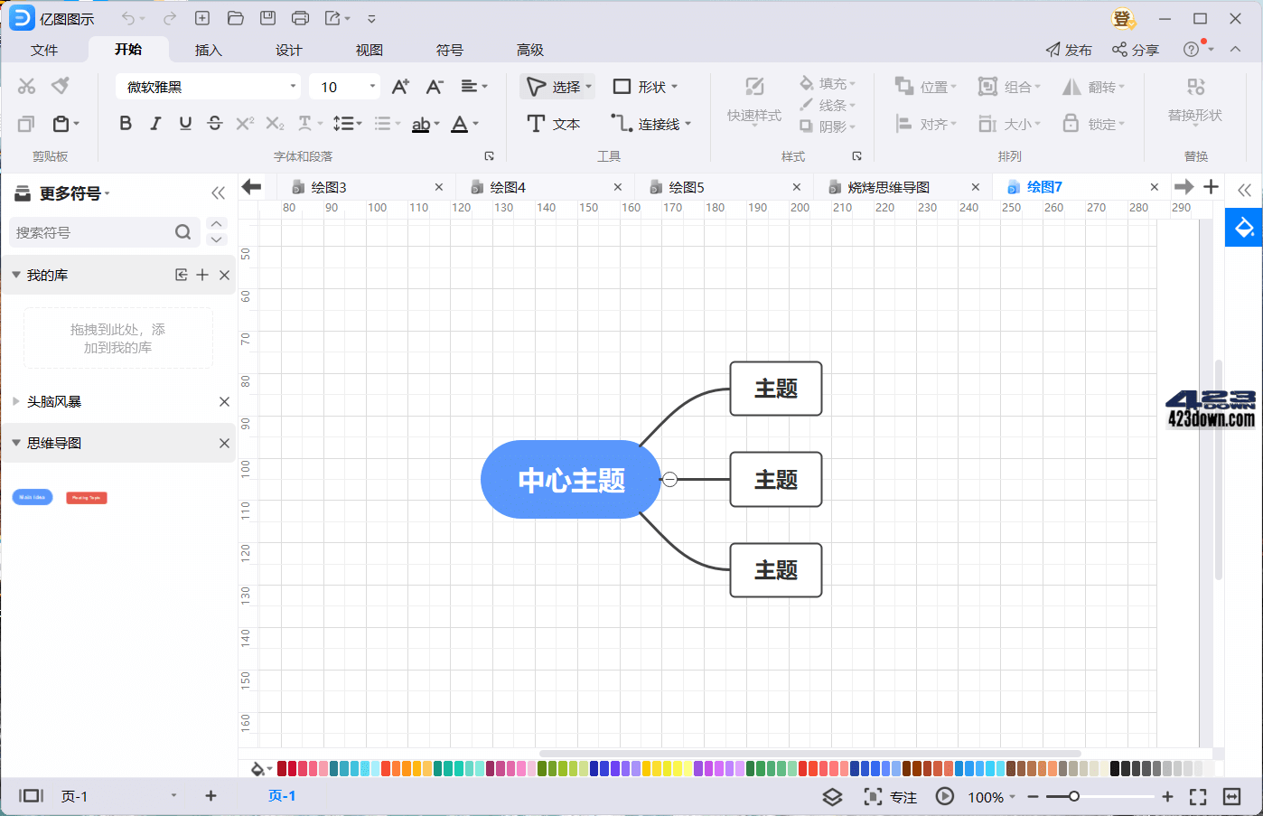Switch to the 高级 ribbon tab

529,50
